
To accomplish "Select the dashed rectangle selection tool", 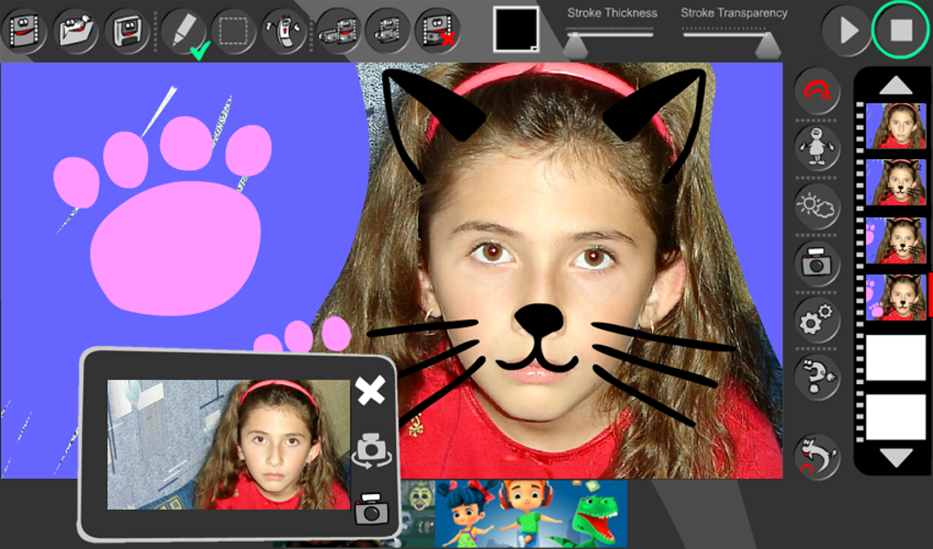I will click(233, 32).
